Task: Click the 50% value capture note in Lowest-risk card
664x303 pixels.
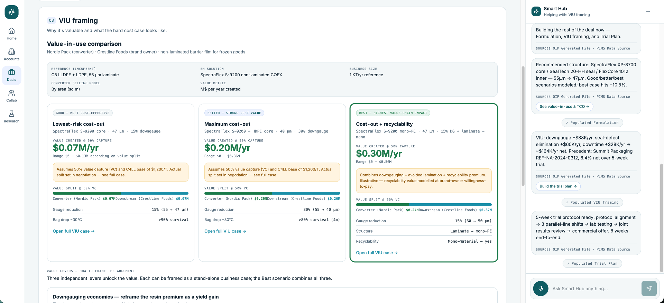Action: click(x=121, y=172)
